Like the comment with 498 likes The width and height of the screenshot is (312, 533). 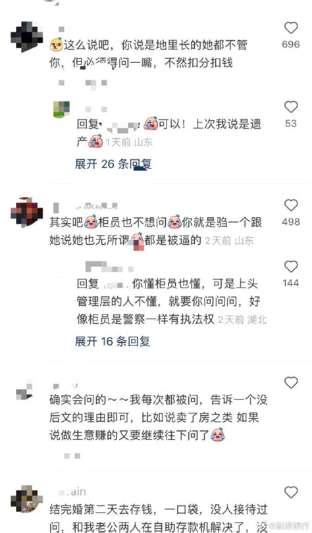pos(291,206)
